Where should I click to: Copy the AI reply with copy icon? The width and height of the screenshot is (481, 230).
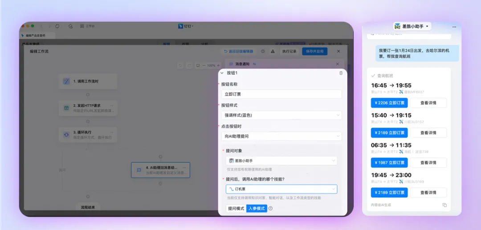point(444,205)
